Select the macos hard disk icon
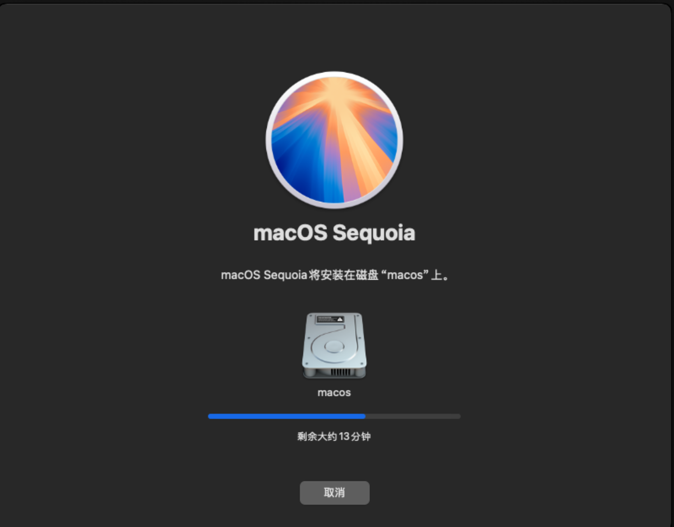674x527 pixels. tap(334, 346)
